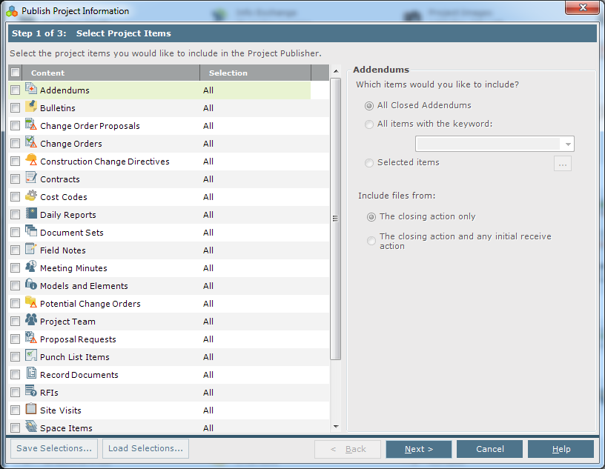Image resolution: width=605 pixels, height=469 pixels.
Task: Click the vertical scrollbar thumb of content list
Action: (x=336, y=219)
